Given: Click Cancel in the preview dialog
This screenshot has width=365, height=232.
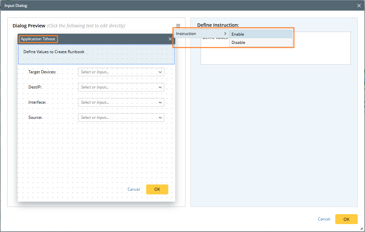Looking at the screenshot, I should click(x=134, y=189).
